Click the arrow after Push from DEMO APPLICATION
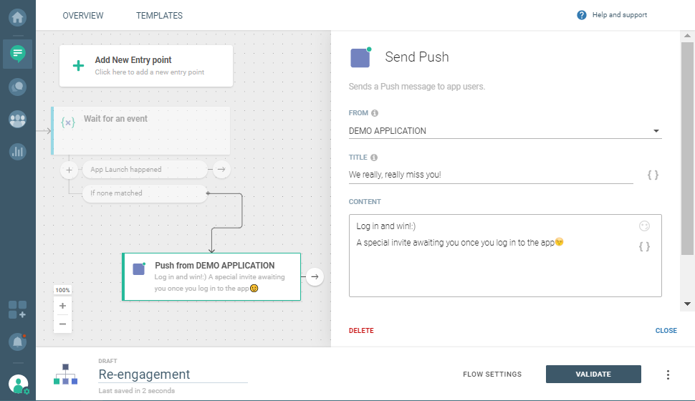This screenshot has height=401, width=695. point(315,277)
